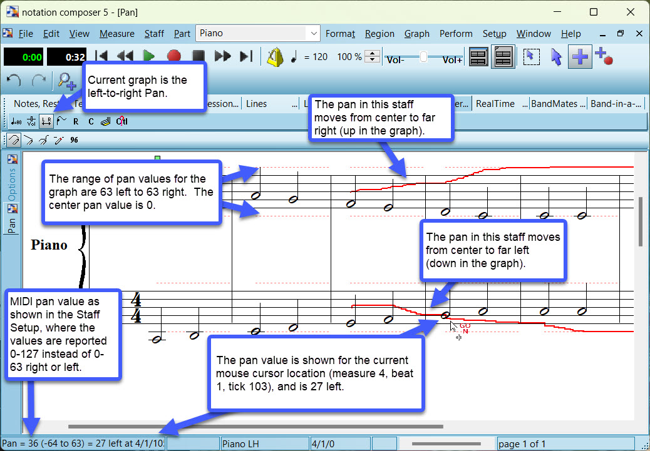The height and width of the screenshot is (451, 650).
Task: Select the Volume graph icon
Action: (x=31, y=121)
